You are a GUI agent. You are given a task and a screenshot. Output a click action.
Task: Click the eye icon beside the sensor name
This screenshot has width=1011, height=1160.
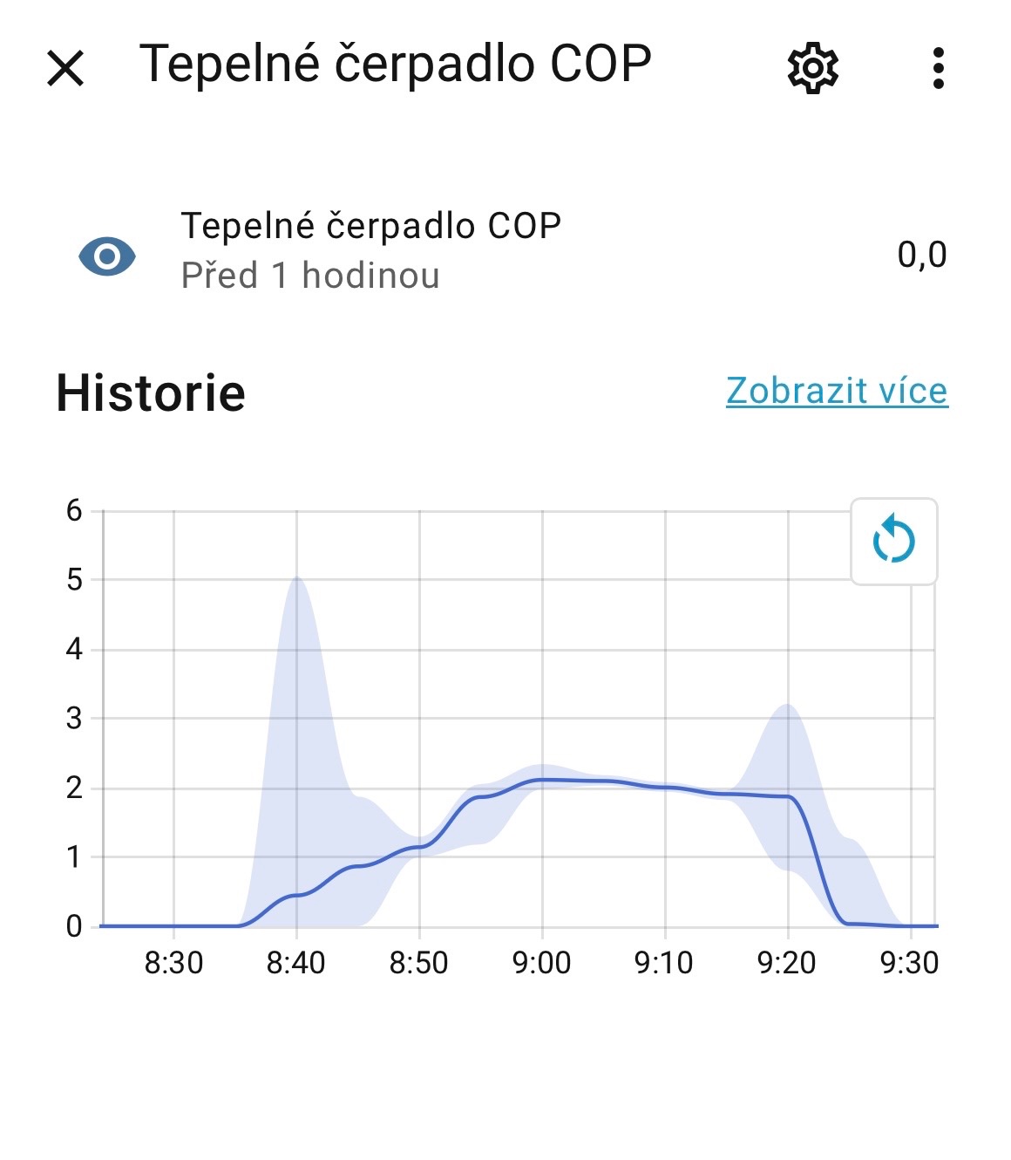(107, 256)
